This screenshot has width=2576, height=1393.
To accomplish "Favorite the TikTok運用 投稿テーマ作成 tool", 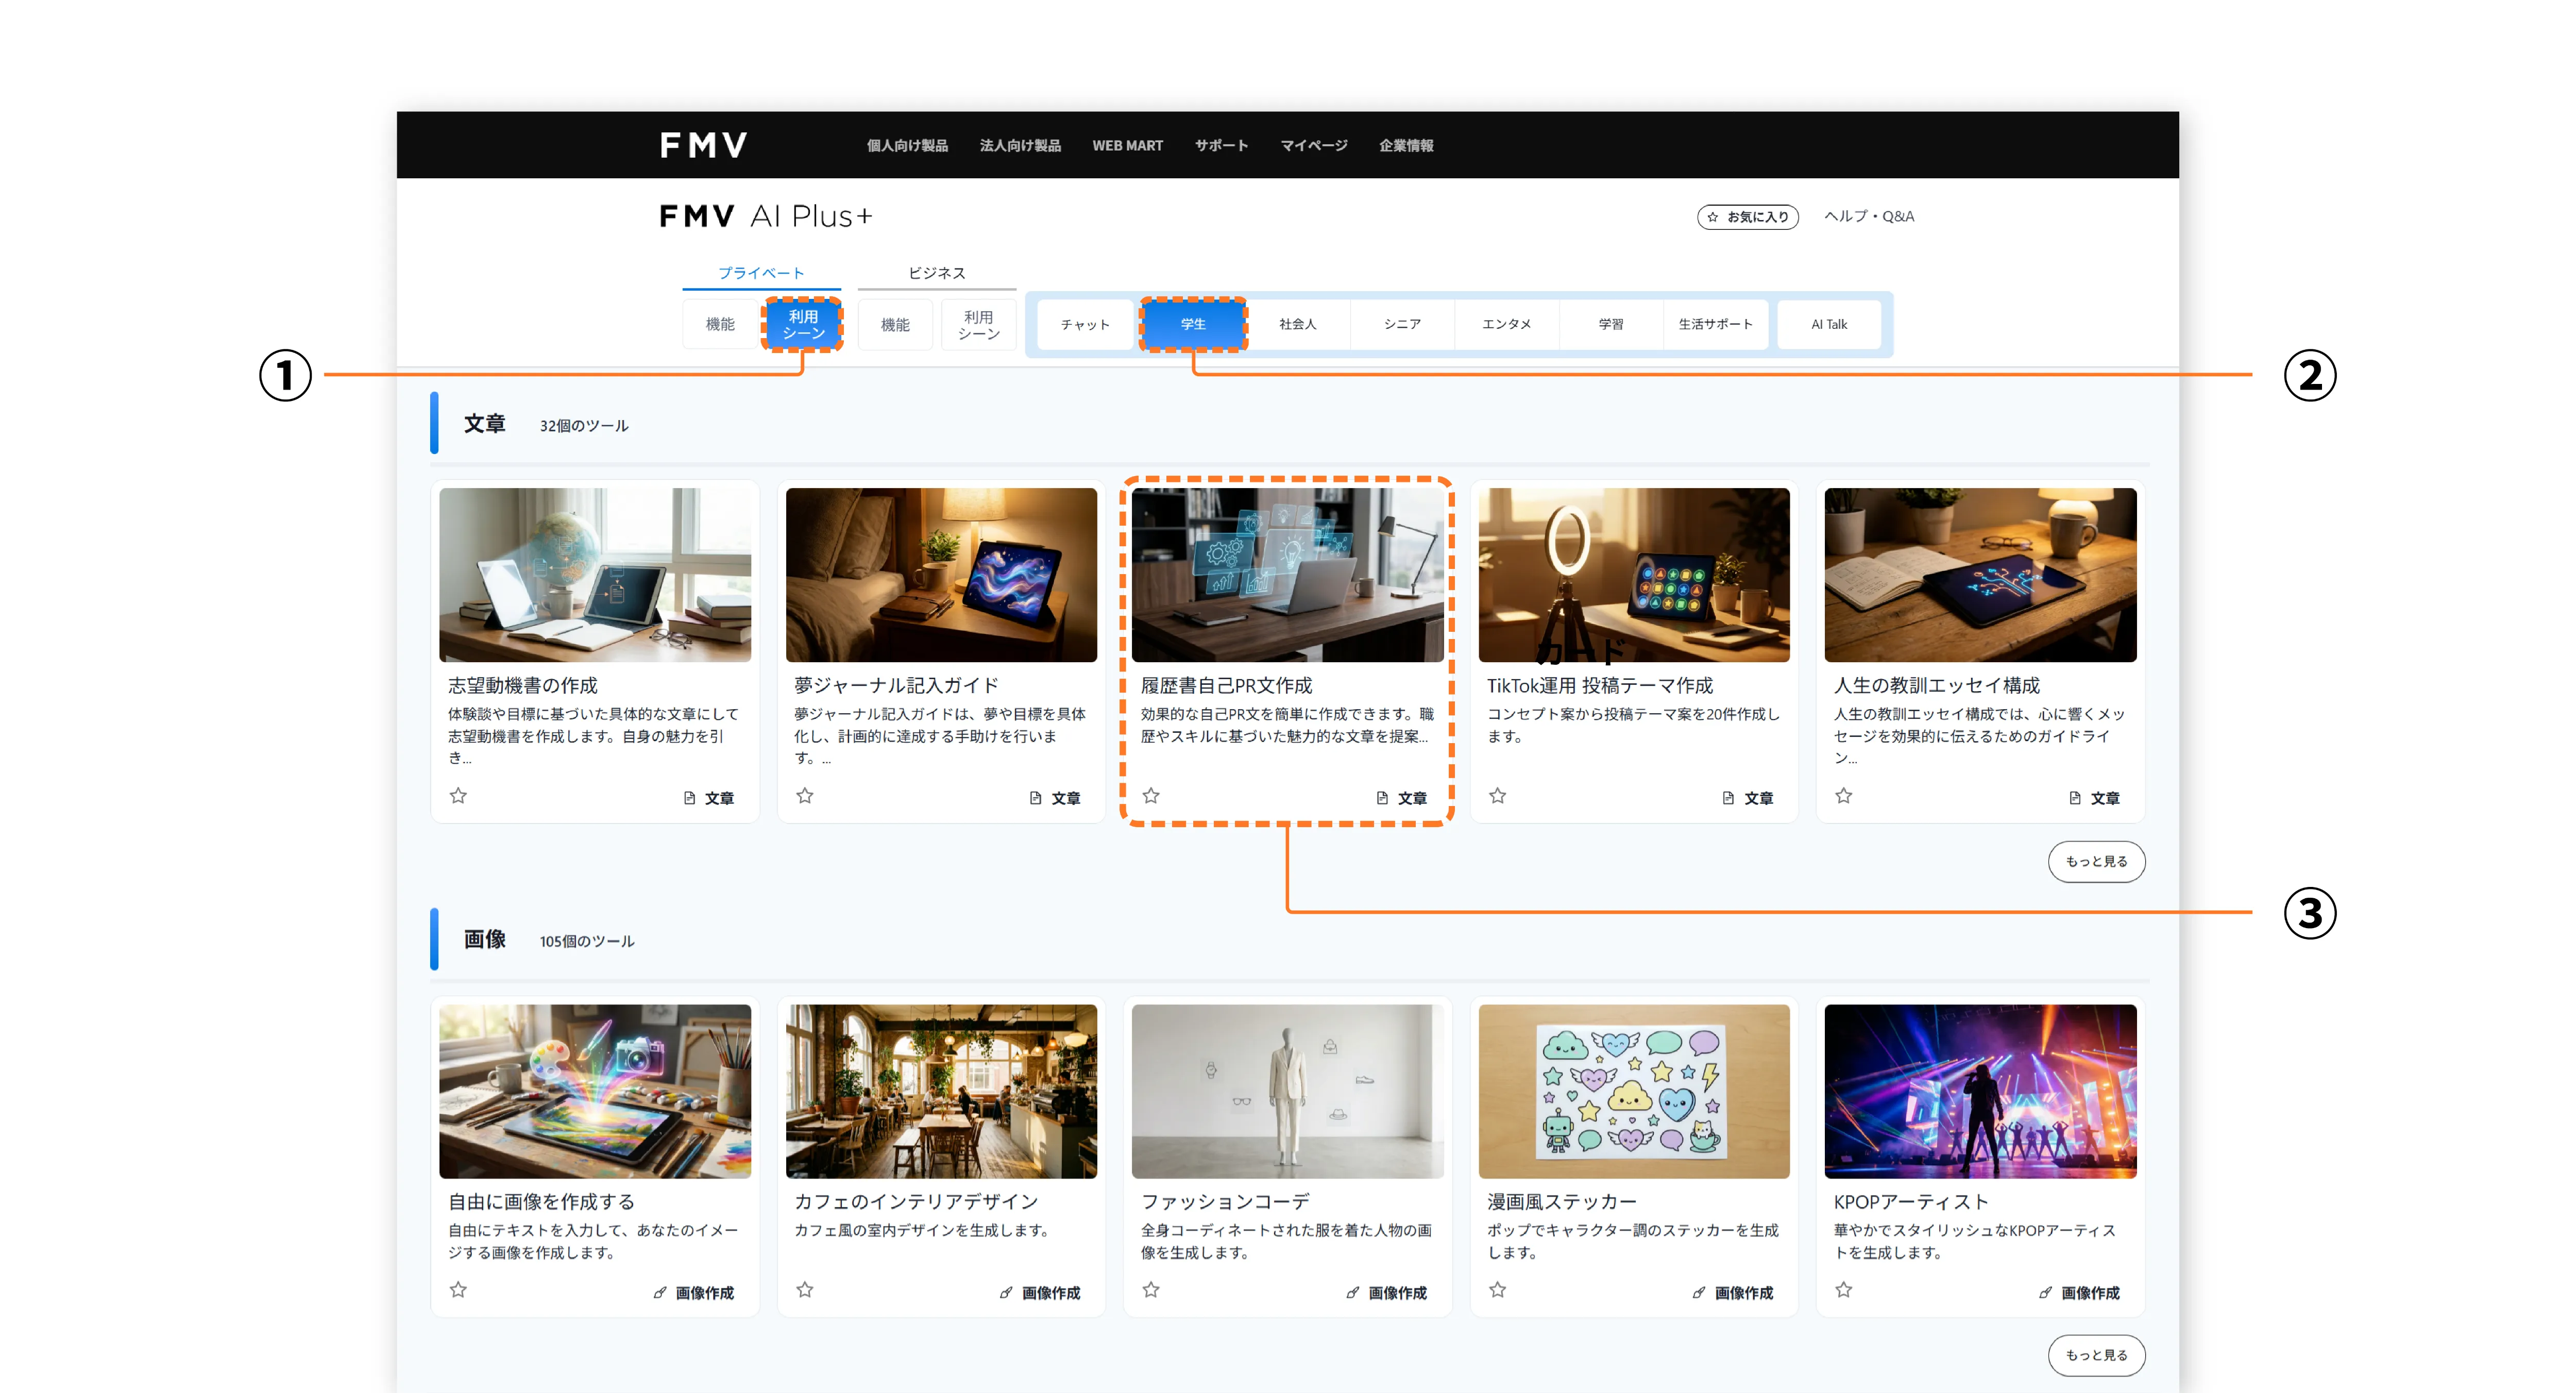I will 1497,795.
